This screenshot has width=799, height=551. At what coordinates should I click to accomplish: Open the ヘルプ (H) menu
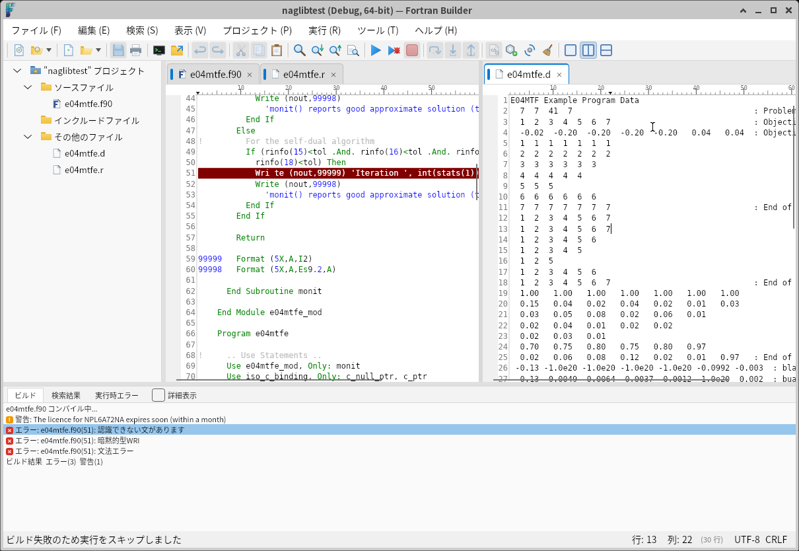click(x=436, y=30)
